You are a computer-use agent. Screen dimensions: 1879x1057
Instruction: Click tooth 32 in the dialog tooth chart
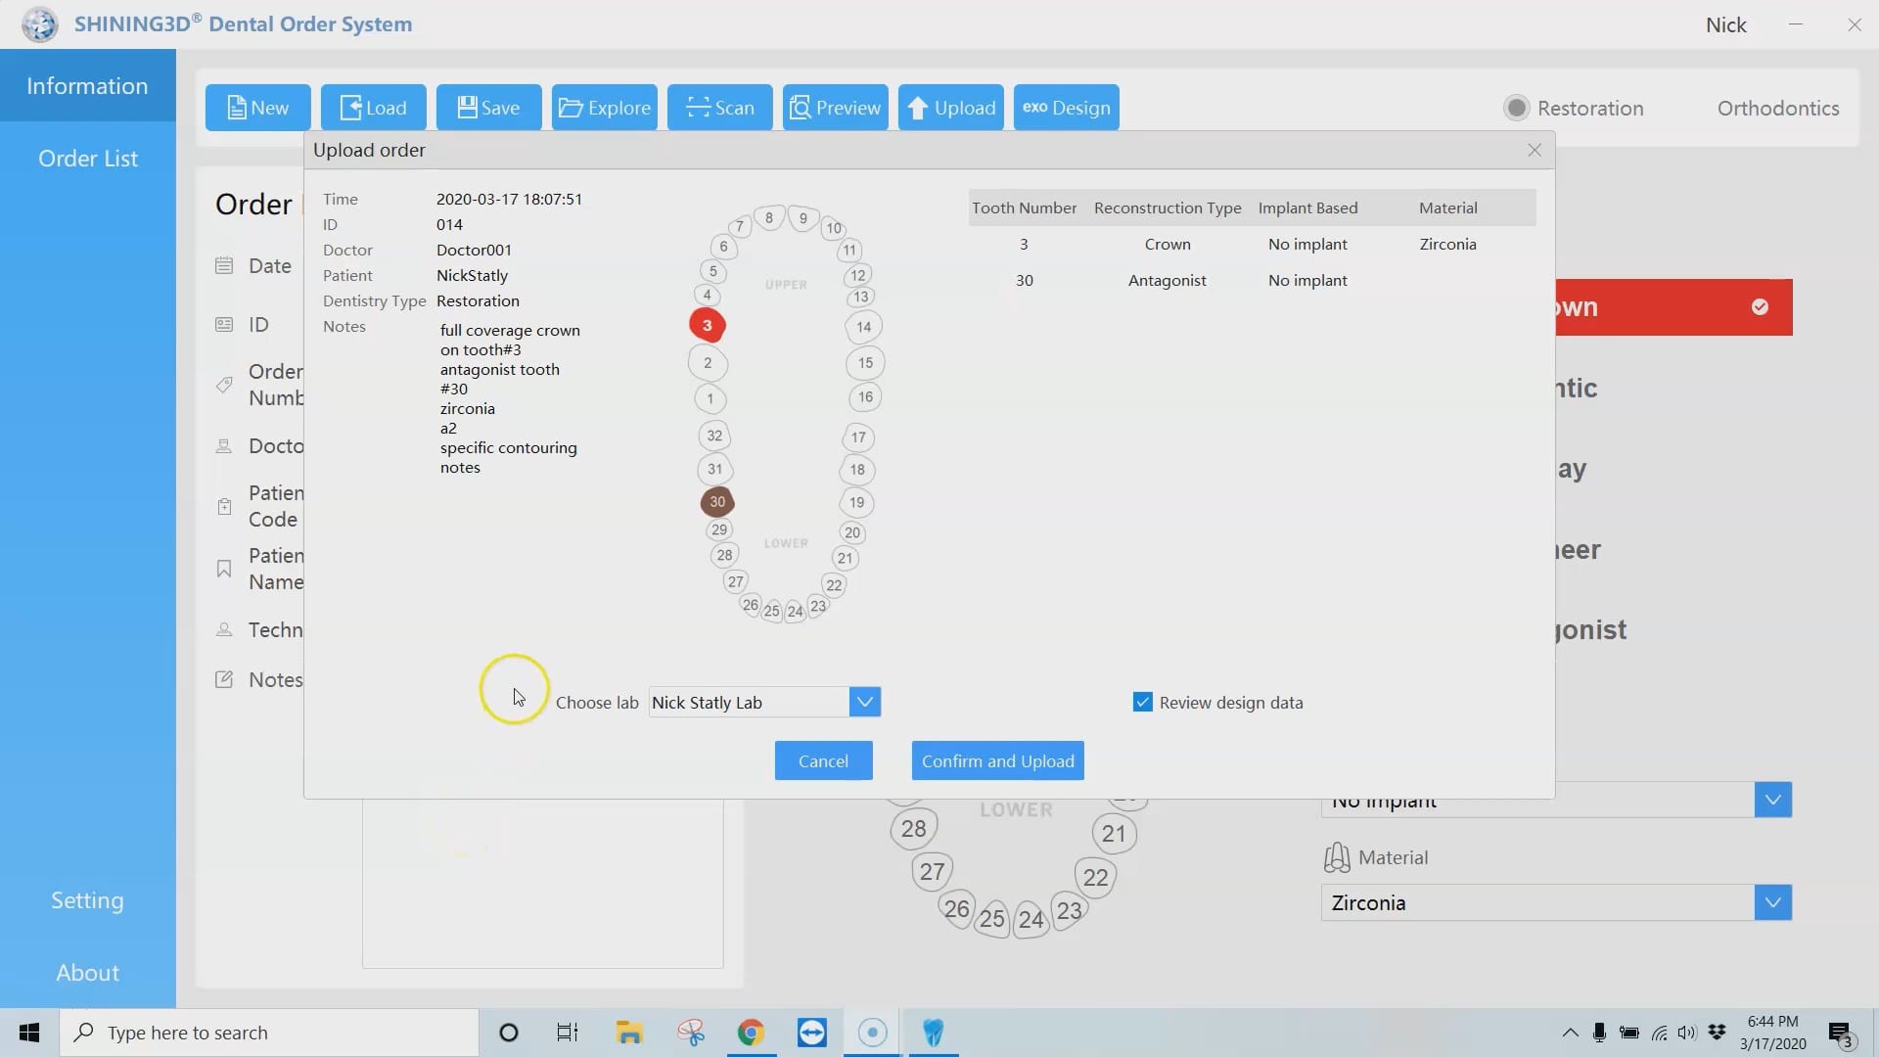click(714, 436)
